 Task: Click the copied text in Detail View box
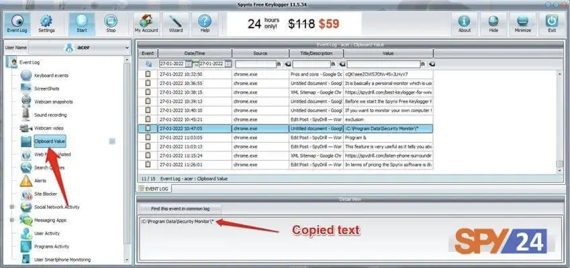point(177,222)
